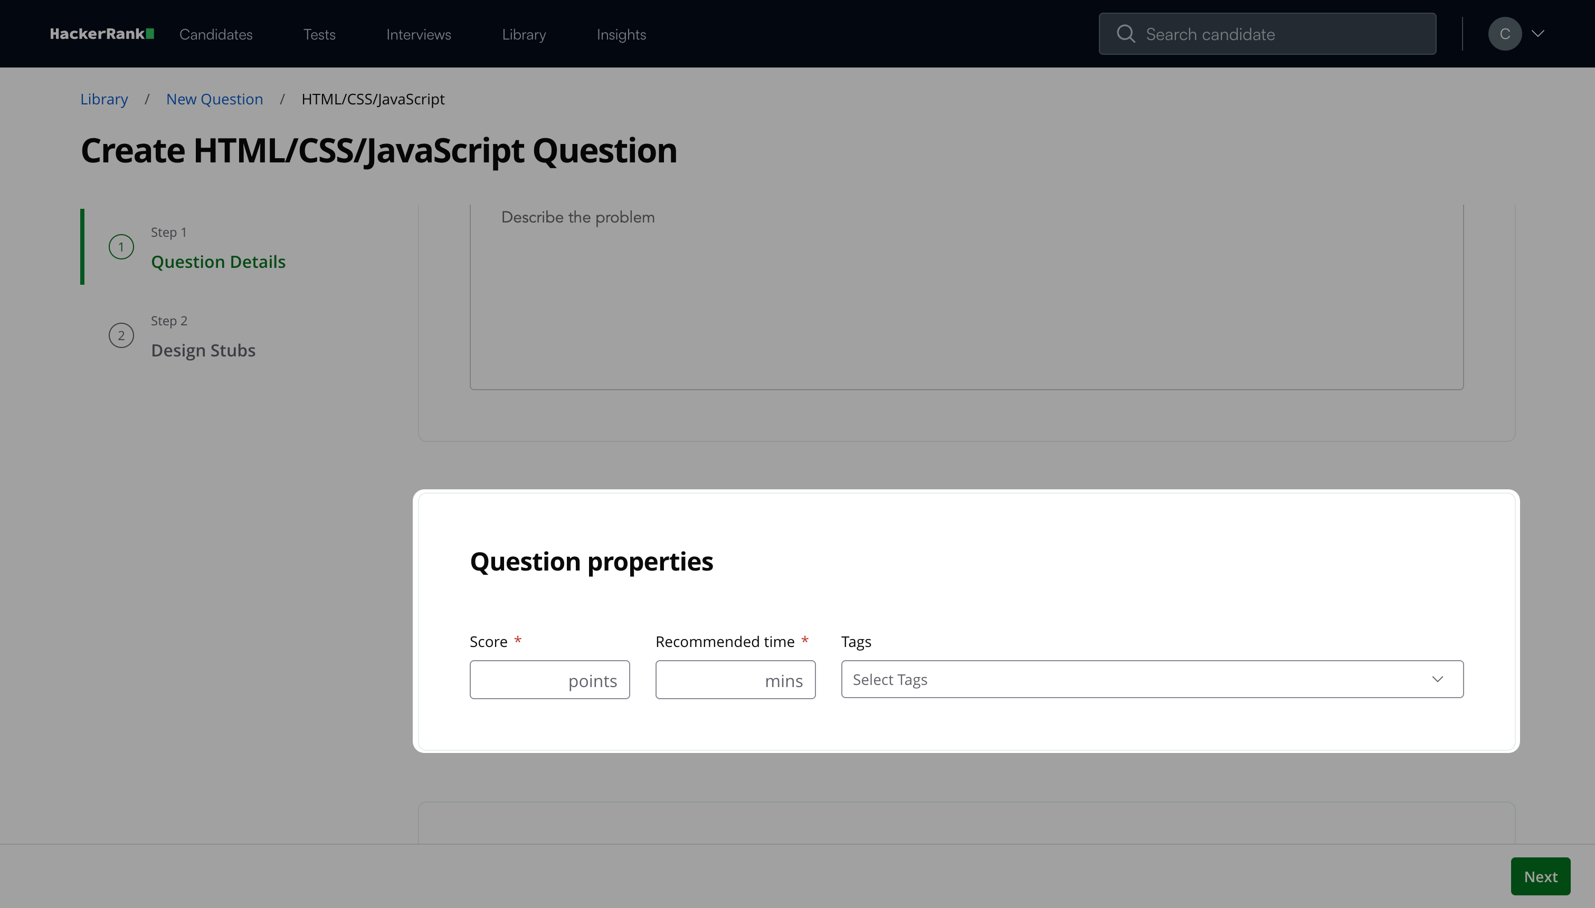Go to the Tests tab
The image size is (1595, 908).
(x=319, y=34)
